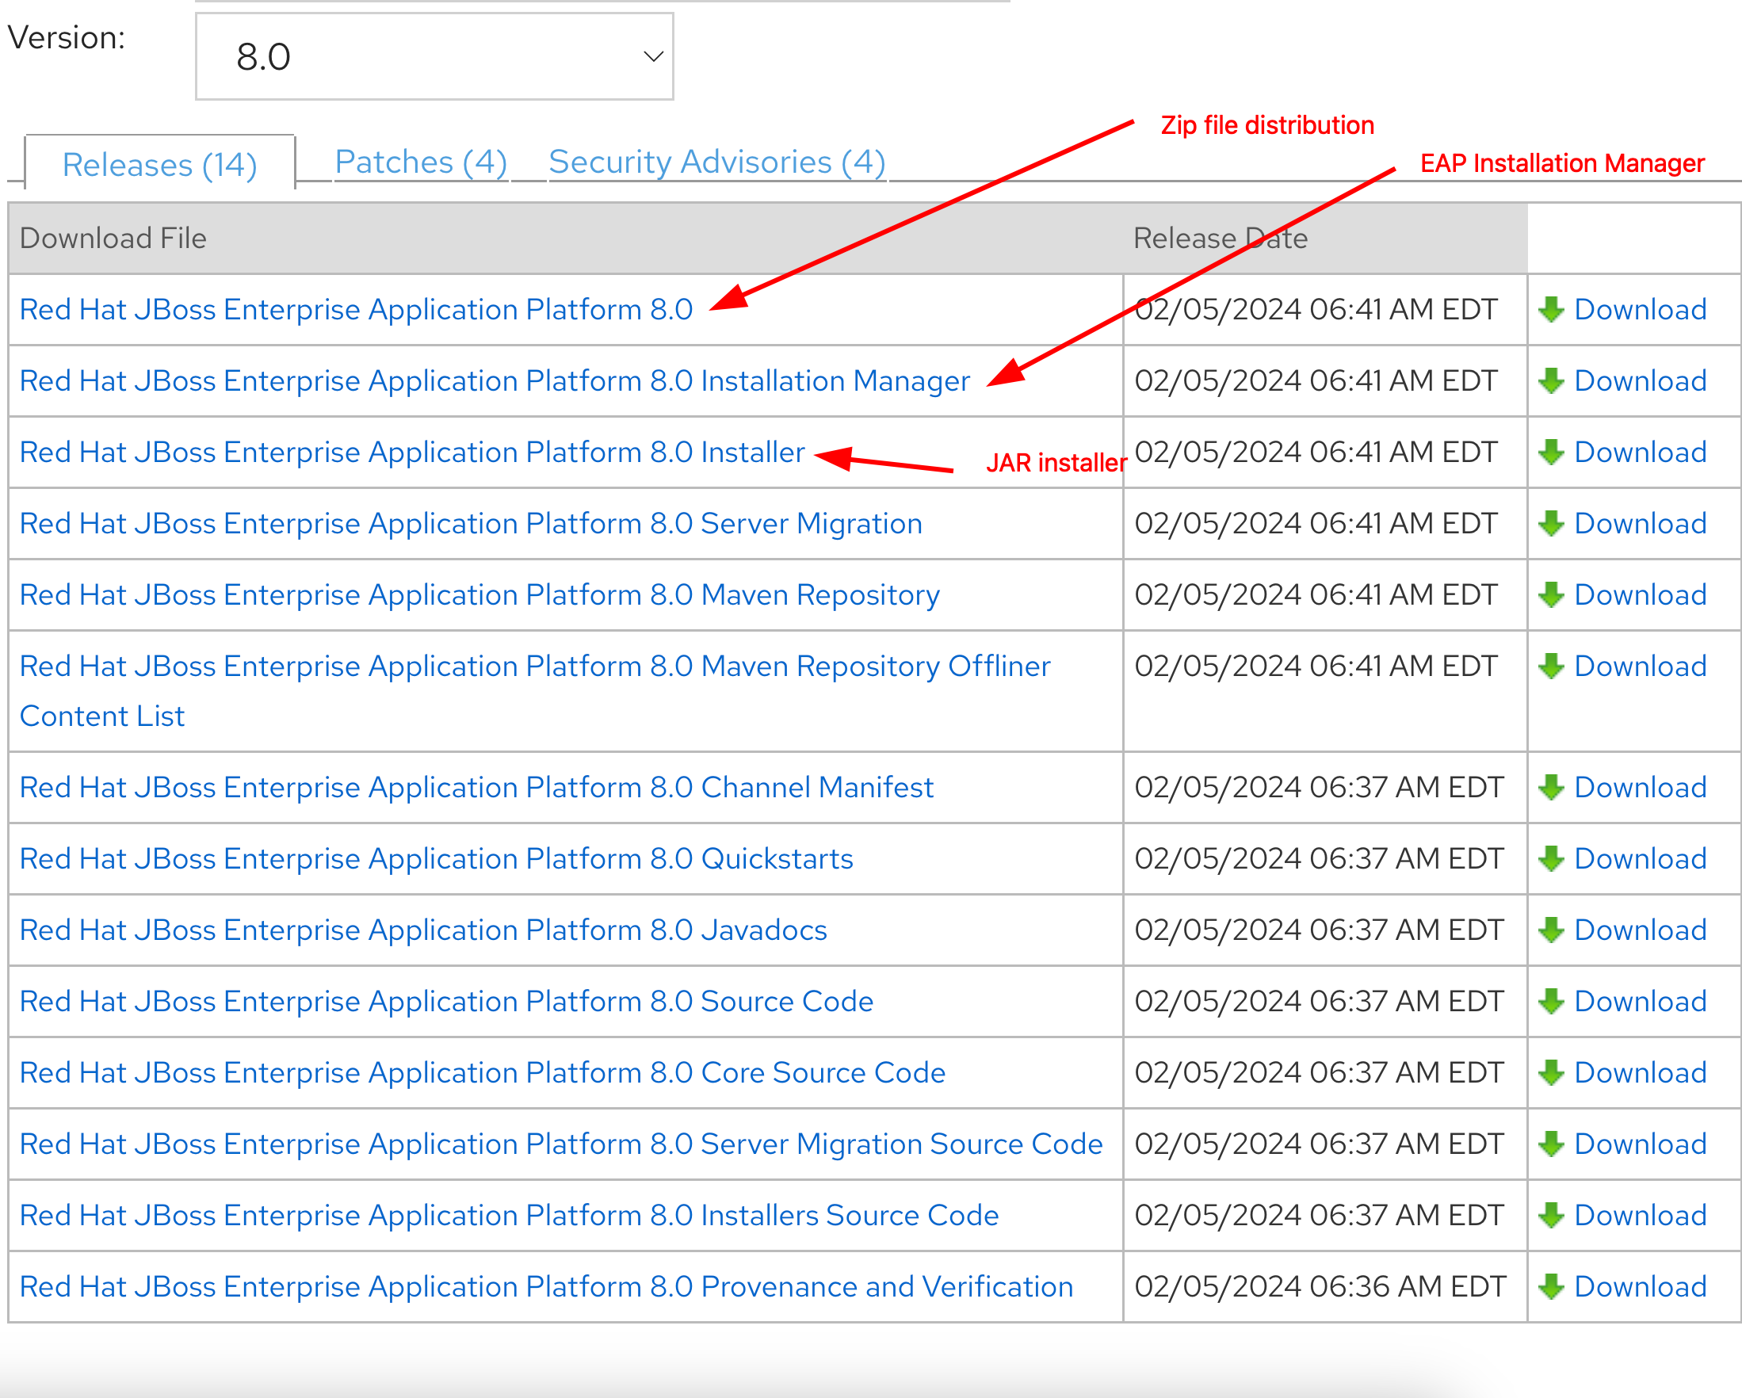The height and width of the screenshot is (1398, 1742).
Task: Switch to the Patches tab
Action: tap(420, 162)
